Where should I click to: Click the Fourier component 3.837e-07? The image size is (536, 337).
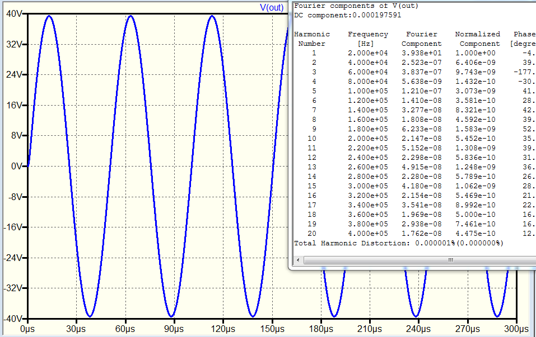(x=422, y=72)
